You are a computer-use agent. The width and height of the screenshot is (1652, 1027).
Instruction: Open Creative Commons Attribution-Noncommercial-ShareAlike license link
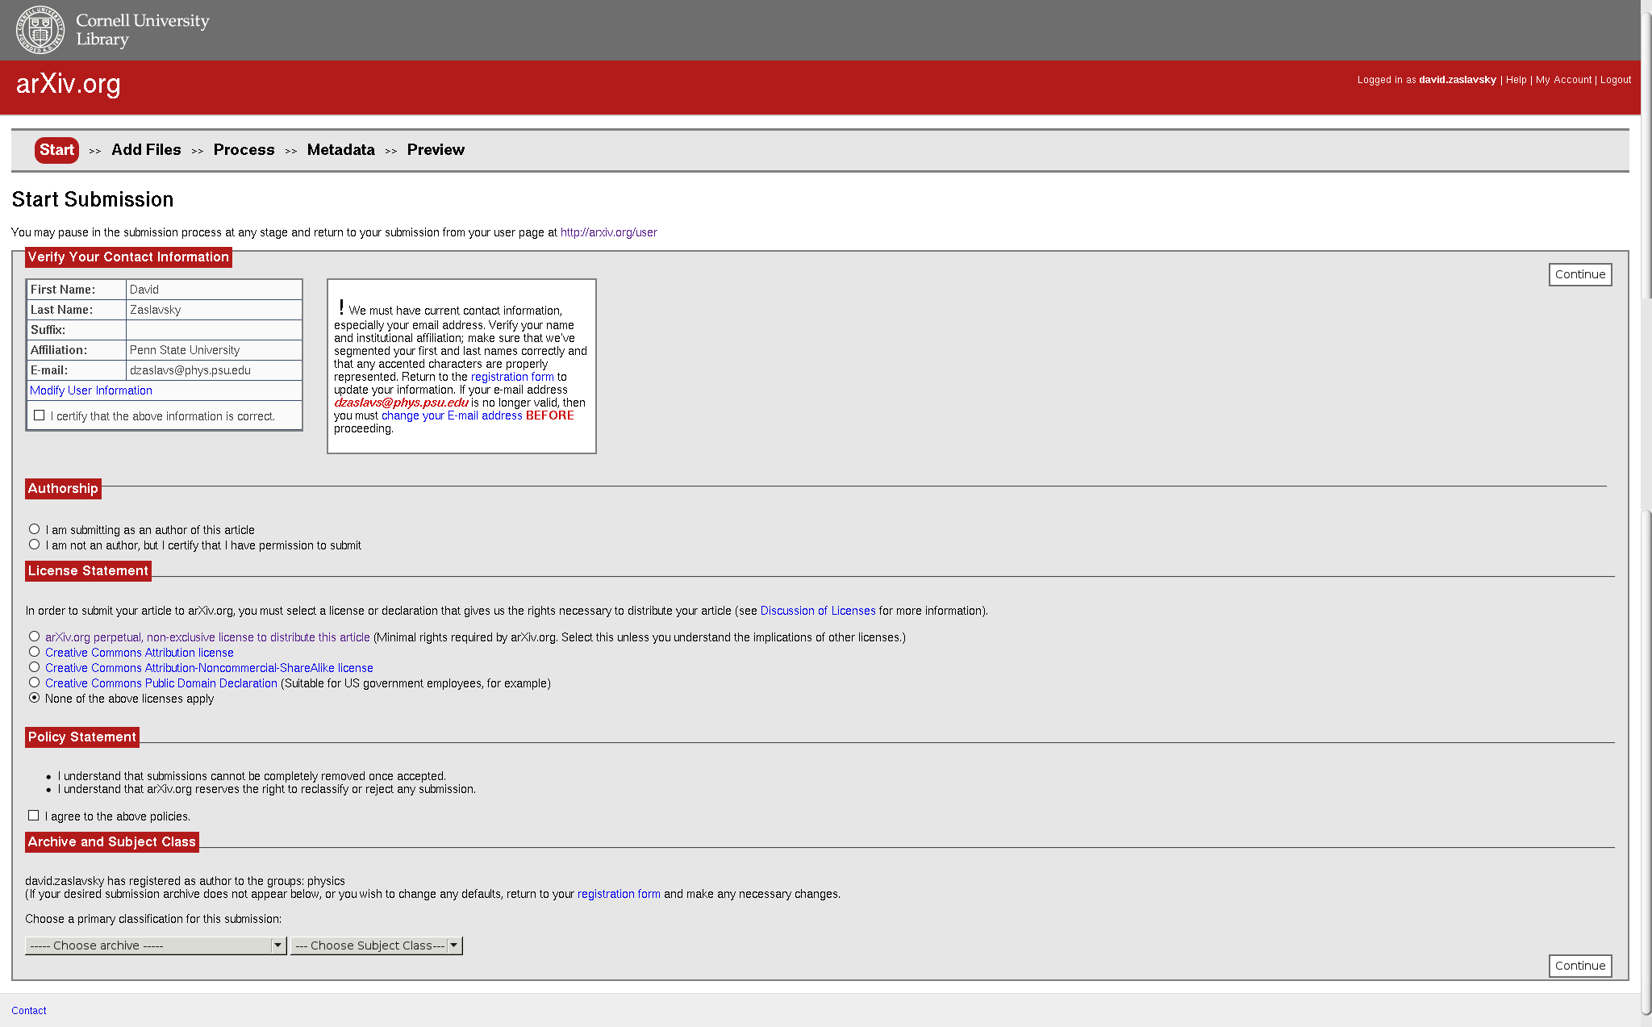209,668
